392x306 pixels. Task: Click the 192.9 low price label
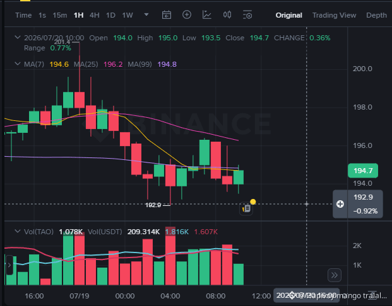[153, 205]
